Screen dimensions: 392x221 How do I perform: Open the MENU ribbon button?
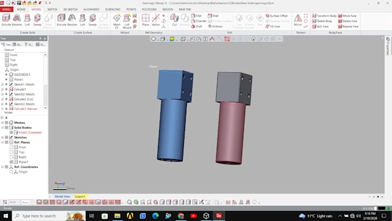coord(6,9)
